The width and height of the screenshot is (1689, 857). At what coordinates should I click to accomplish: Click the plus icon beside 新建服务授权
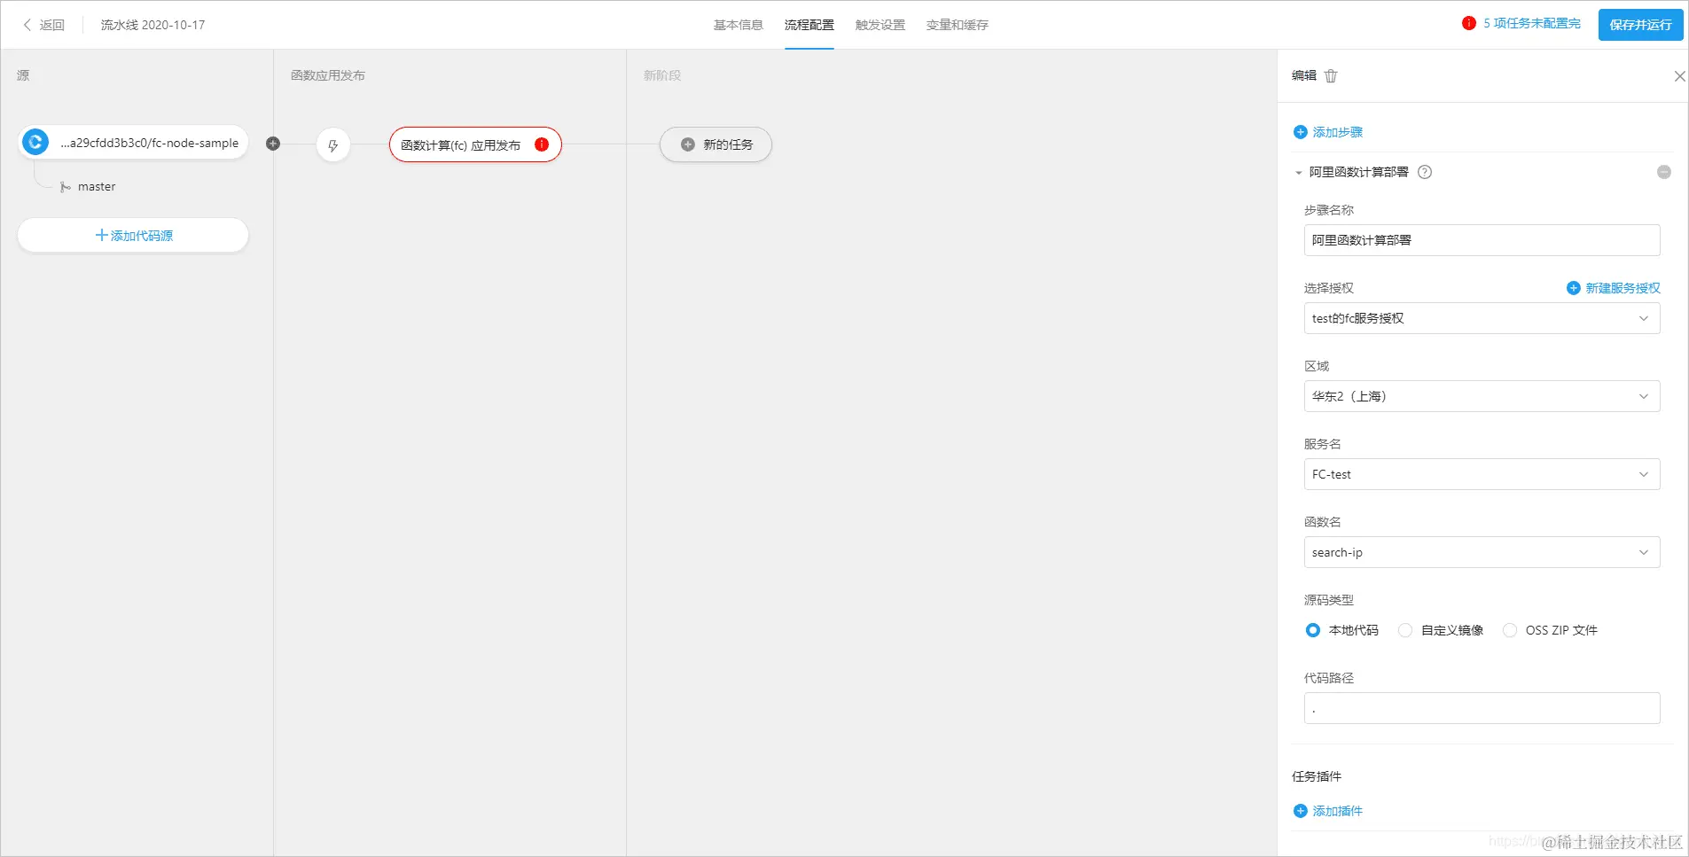click(1574, 288)
